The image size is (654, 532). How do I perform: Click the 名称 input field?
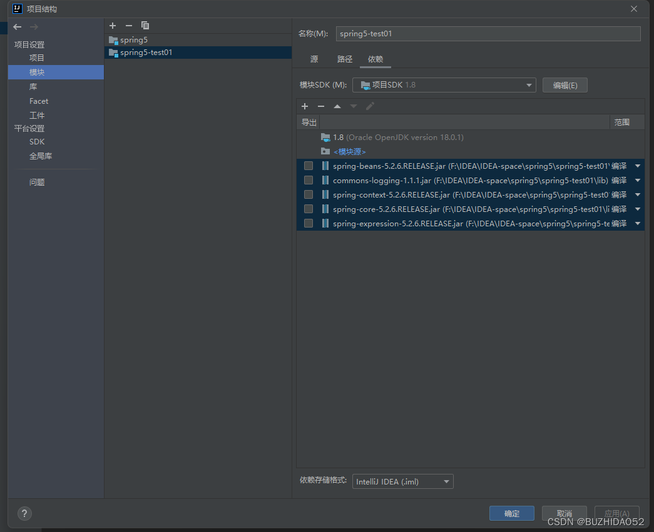(488, 34)
